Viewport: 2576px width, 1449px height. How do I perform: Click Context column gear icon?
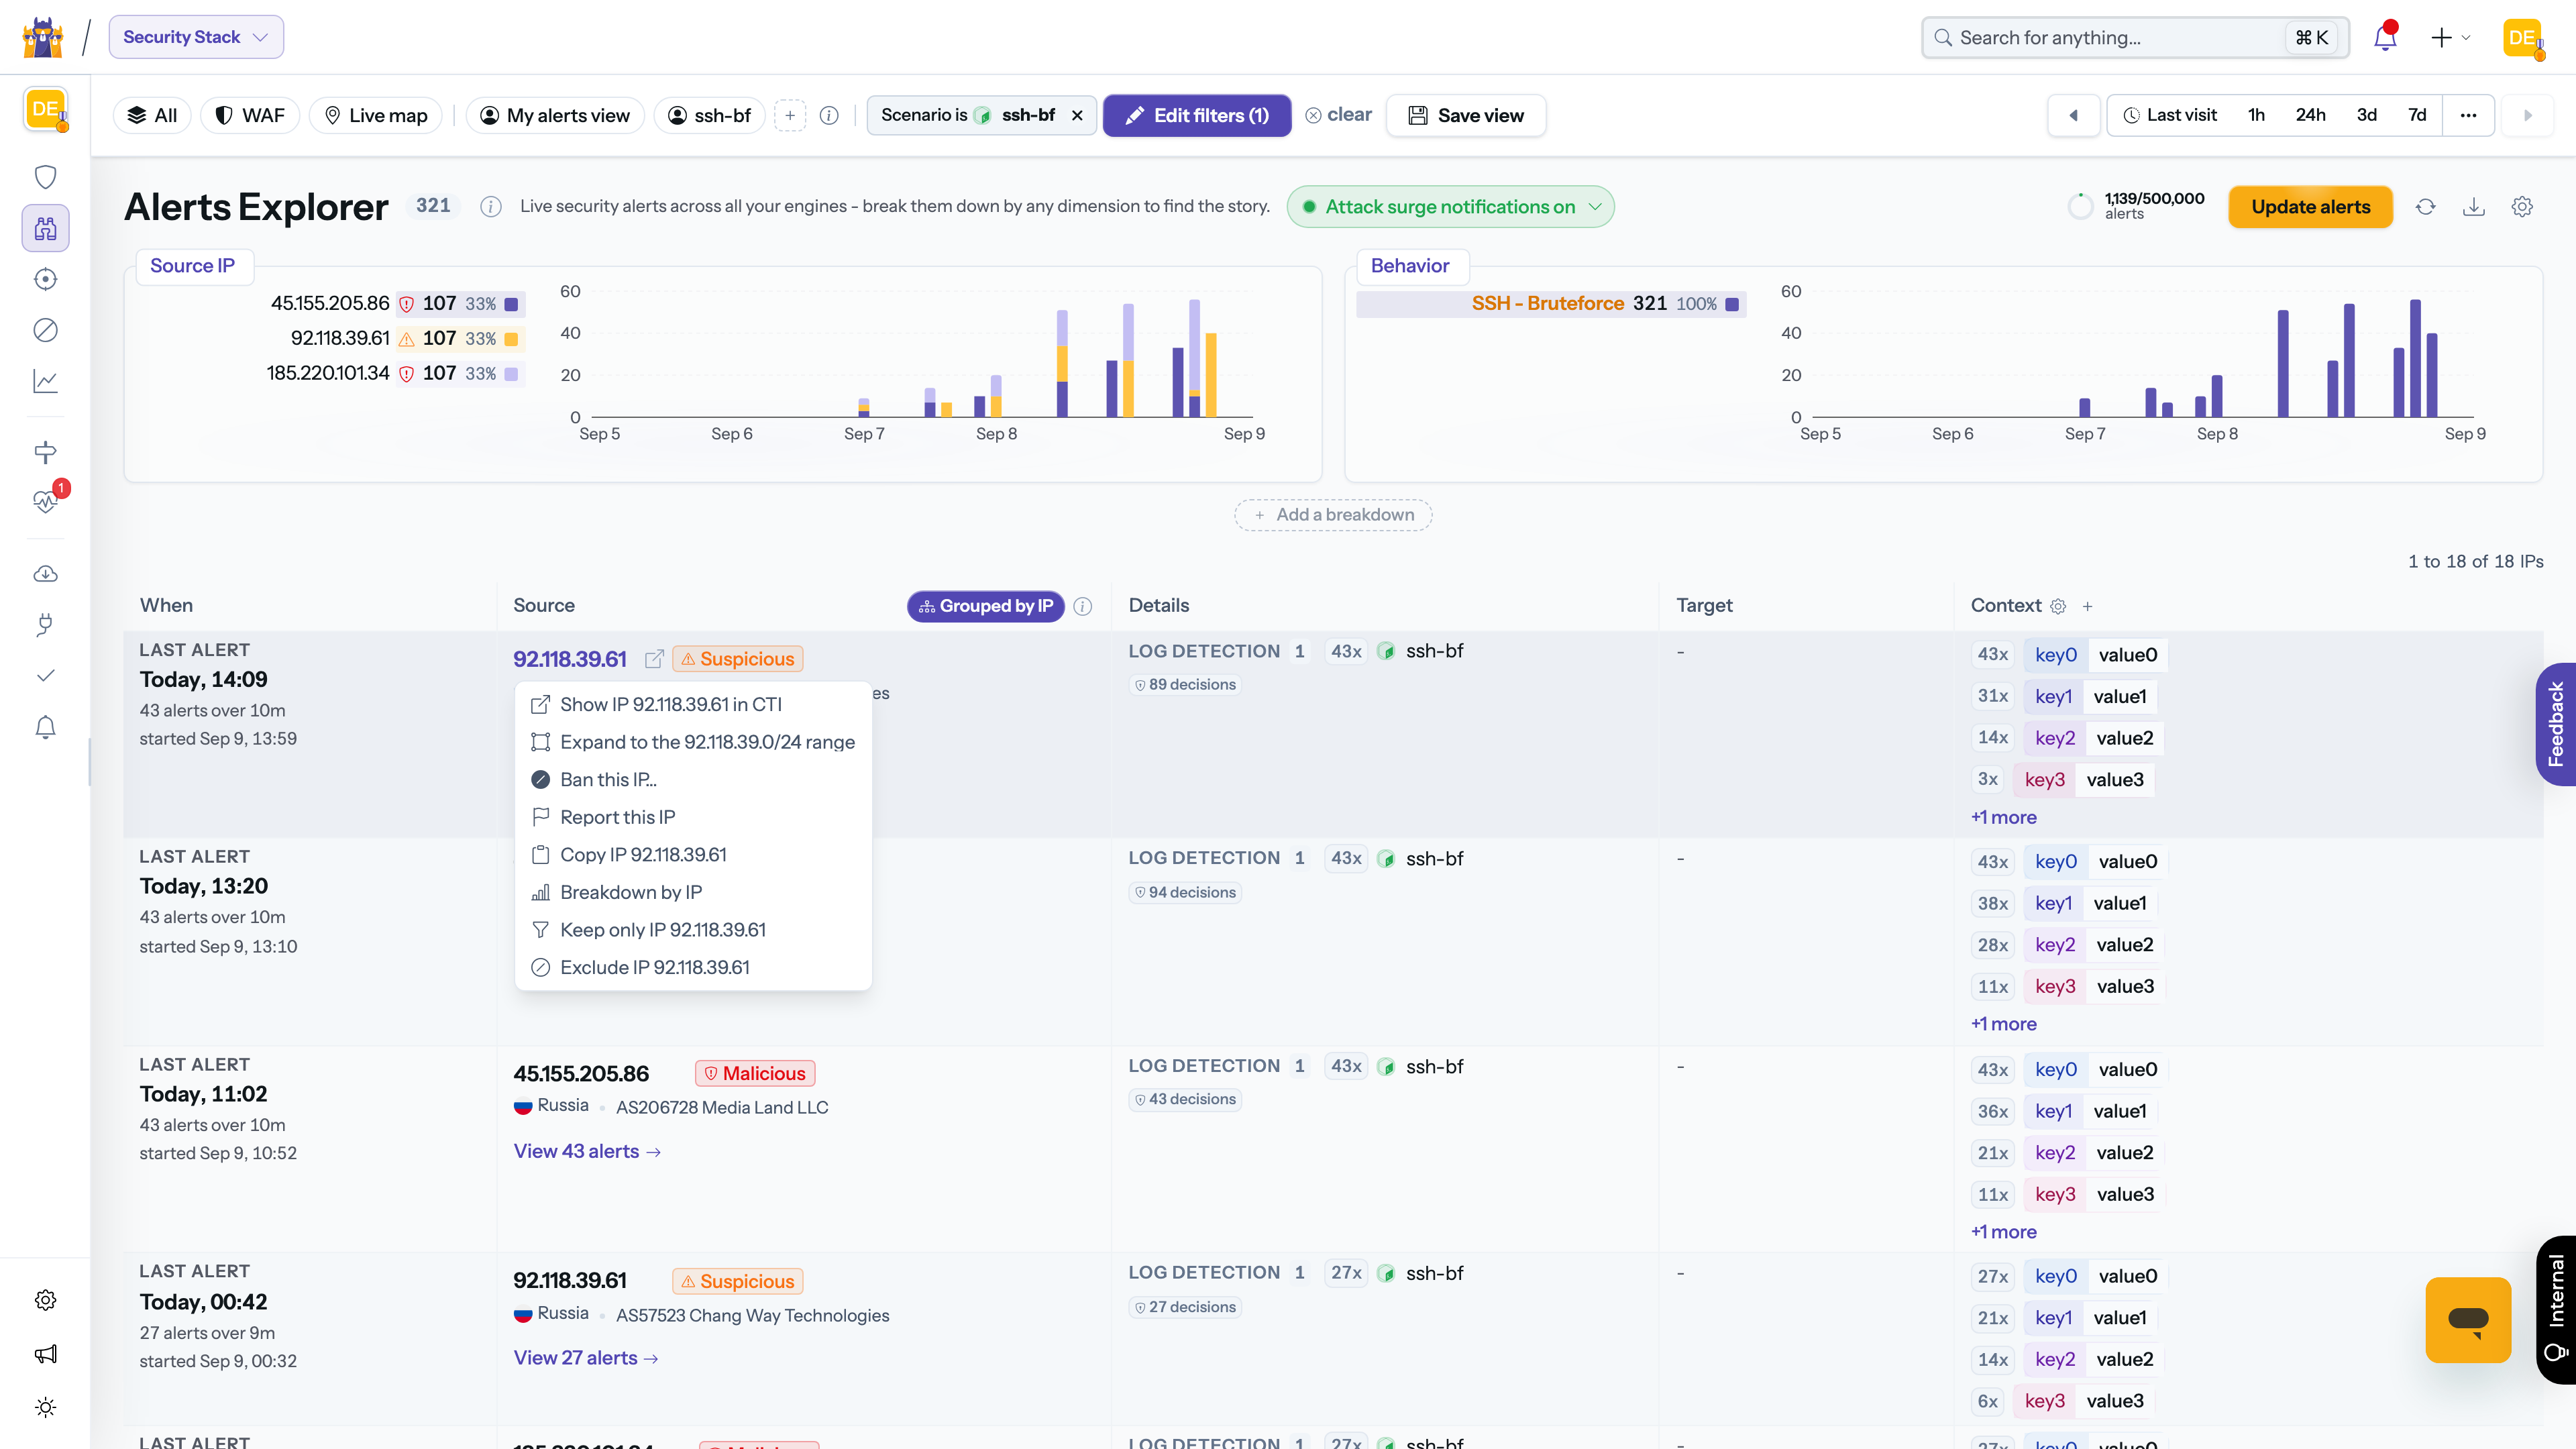pos(2058,606)
